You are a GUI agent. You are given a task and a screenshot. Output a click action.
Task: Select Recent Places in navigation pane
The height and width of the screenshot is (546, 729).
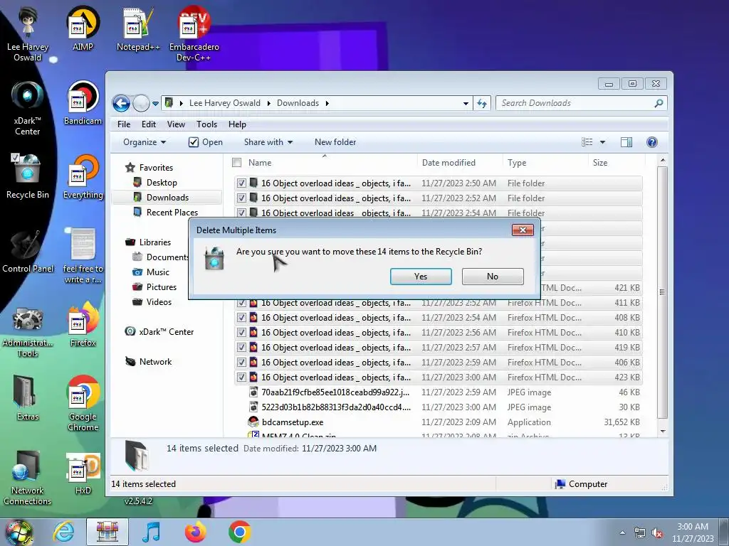(x=172, y=212)
